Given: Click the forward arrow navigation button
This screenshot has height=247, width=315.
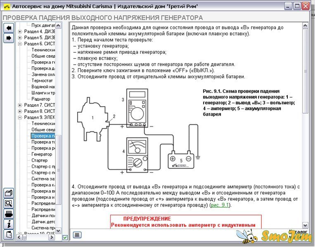Looking at the screenshot, I should point(8,38).
